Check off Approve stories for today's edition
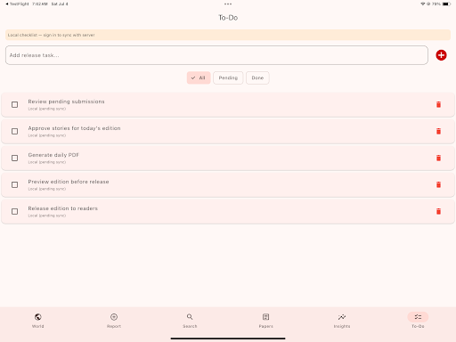The image size is (456, 342). [x=14, y=131]
